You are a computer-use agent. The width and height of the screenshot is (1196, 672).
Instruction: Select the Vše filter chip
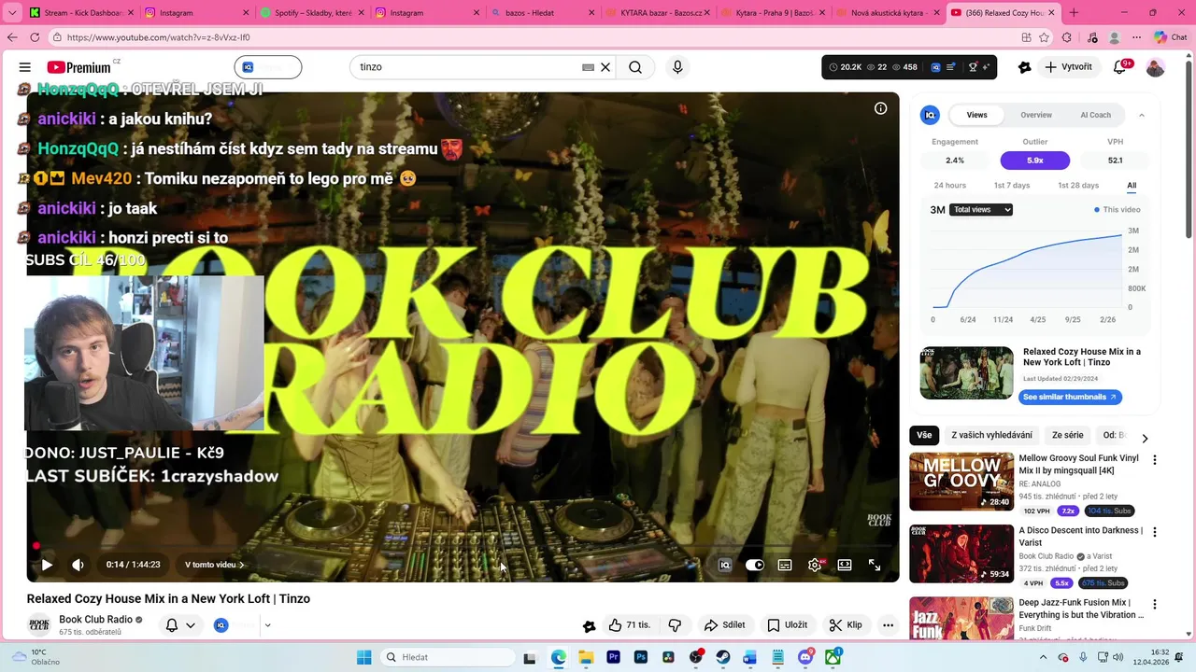[x=924, y=435]
